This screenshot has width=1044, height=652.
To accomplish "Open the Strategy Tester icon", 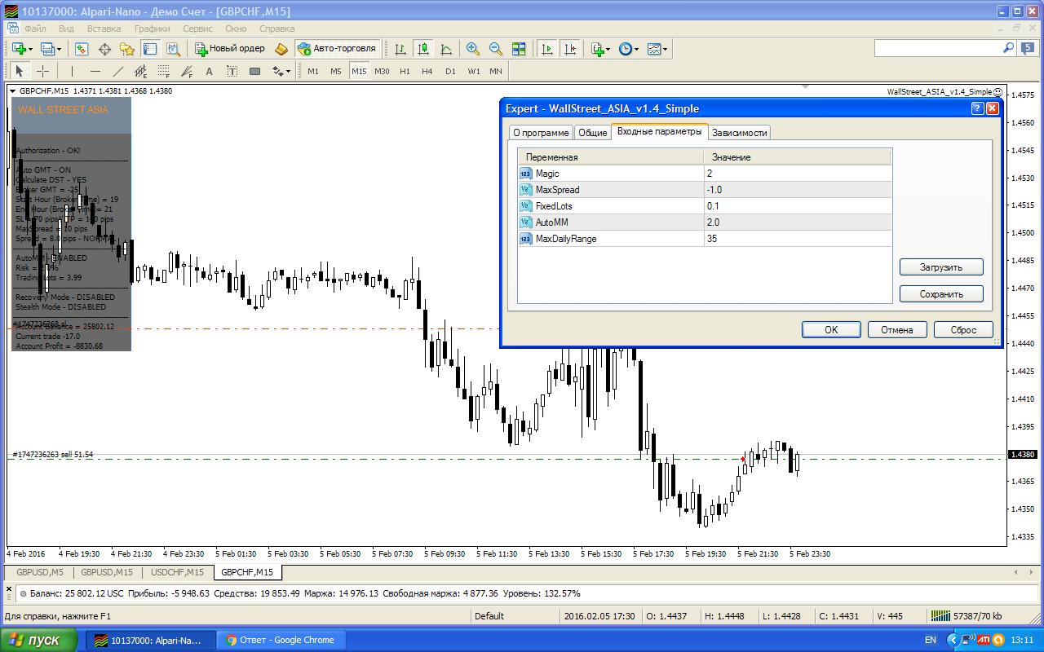I will click(172, 49).
